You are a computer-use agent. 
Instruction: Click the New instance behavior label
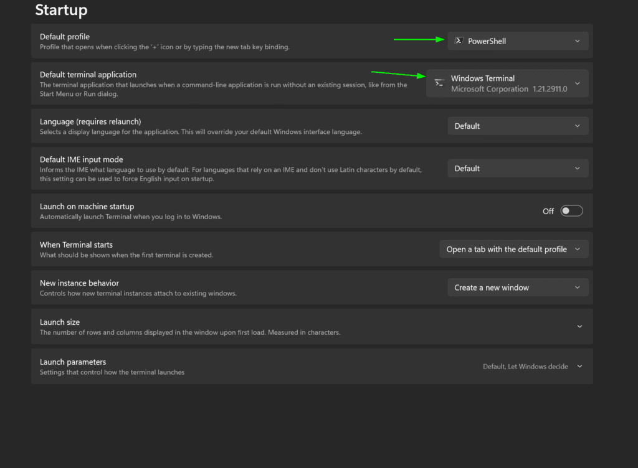[x=79, y=283]
